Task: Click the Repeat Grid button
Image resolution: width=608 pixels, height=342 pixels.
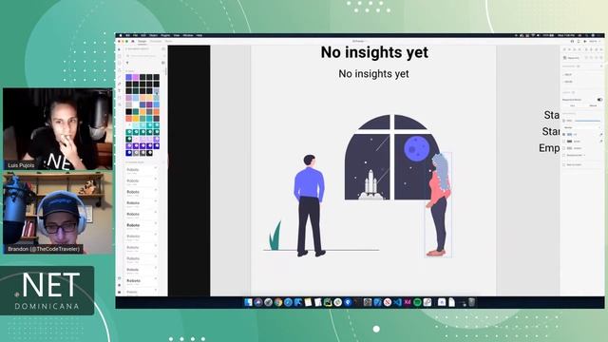Action: [572, 58]
